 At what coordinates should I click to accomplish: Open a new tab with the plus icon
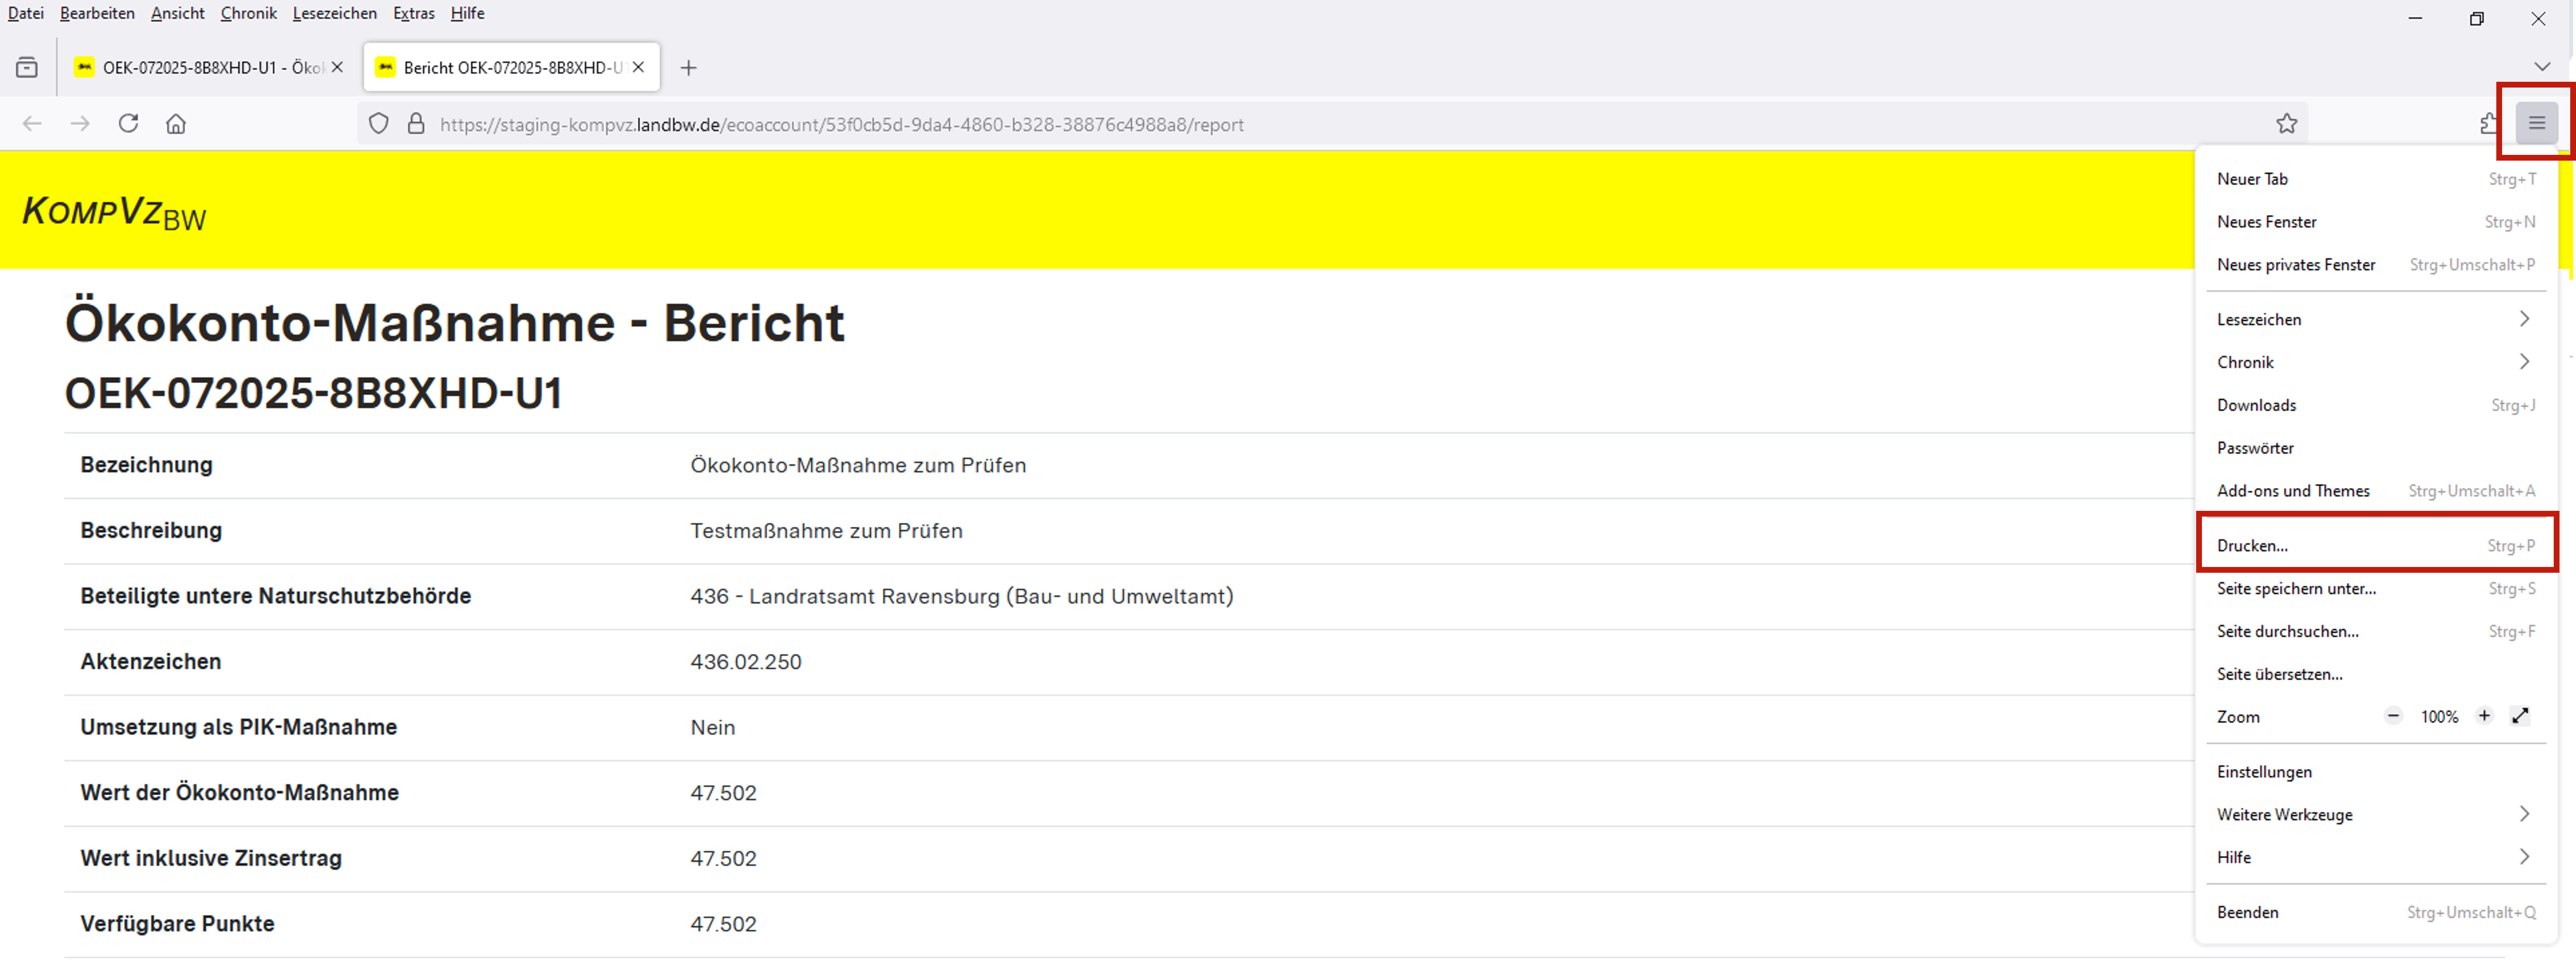pyautogui.click(x=688, y=68)
